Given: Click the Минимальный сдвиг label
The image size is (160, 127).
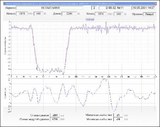Looking at the screenshot, I should 99,119.
